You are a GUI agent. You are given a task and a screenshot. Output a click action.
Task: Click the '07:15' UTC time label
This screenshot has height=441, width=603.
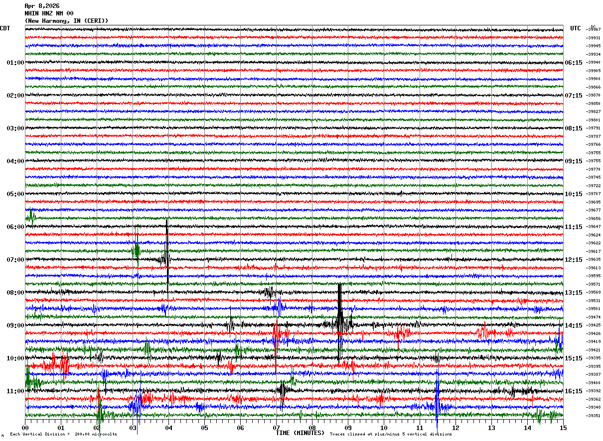point(574,96)
